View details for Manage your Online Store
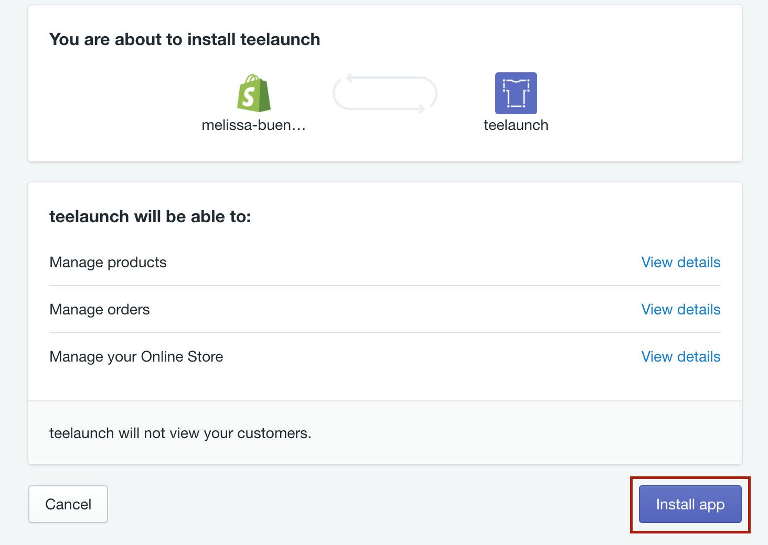 point(681,356)
